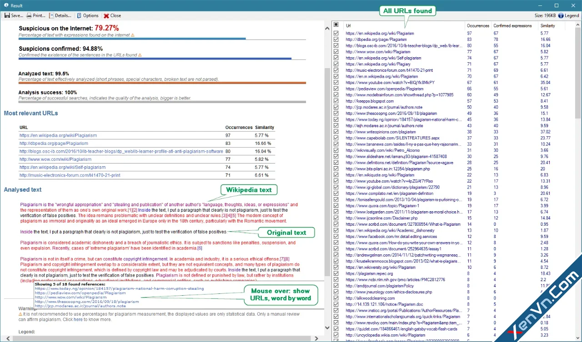Click the Close toolbar button with red X
This screenshot has height=342, width=582.
[112, 15]
